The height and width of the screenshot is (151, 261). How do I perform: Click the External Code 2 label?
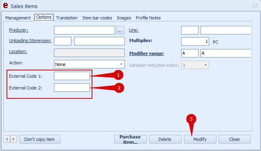(x=25, y=88)
